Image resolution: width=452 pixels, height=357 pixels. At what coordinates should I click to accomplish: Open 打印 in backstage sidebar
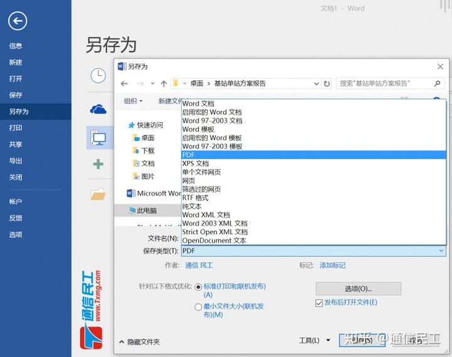click(x=16, y=128)
